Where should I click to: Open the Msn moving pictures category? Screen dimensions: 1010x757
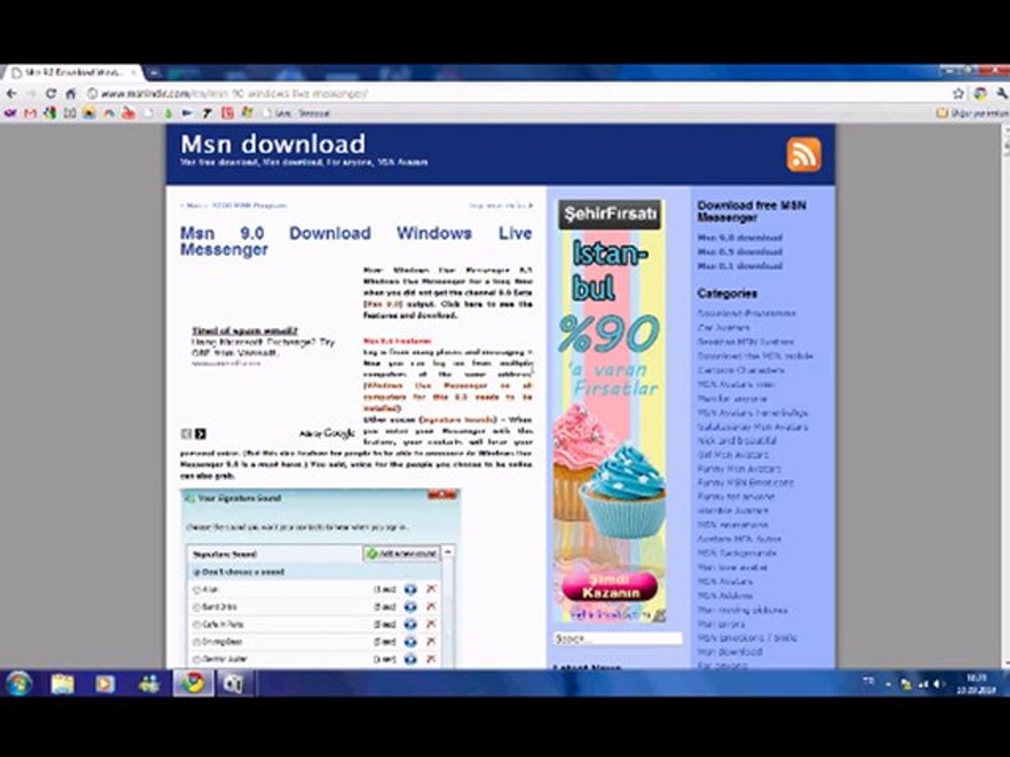coord(742,610)
